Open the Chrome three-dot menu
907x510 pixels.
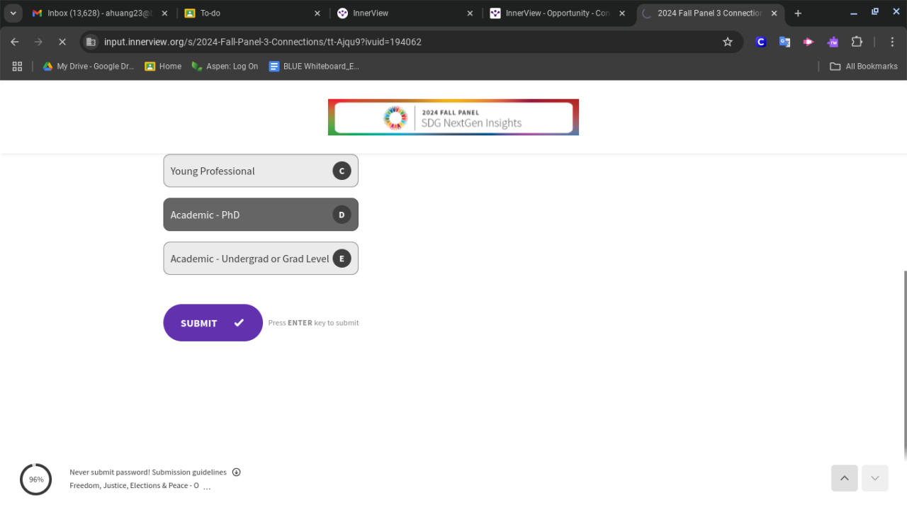point(892,42)
